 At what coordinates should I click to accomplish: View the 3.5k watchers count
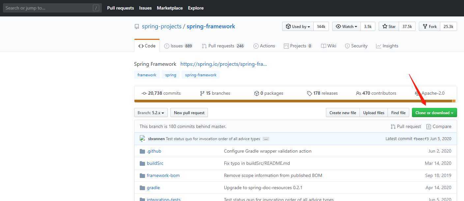click(368, 27)
